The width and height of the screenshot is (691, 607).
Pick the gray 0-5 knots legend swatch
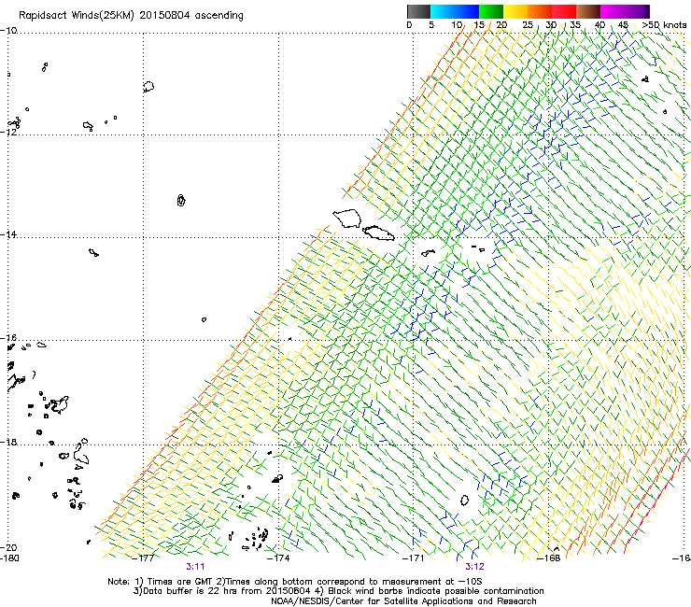tap(418, 11)
